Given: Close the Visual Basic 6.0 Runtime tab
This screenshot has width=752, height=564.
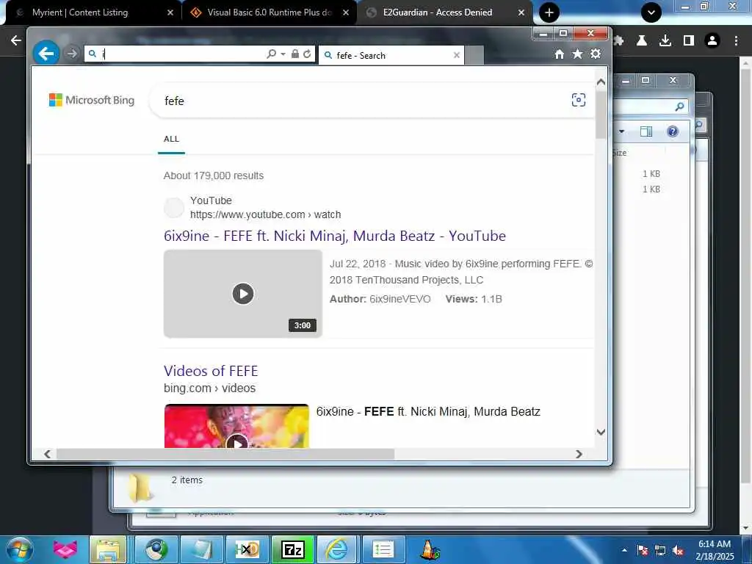Looking at the screenshot, I should point(346,13).
